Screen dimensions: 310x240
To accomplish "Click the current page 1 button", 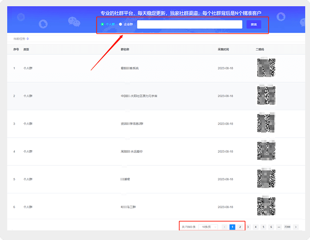I will 232,227.
